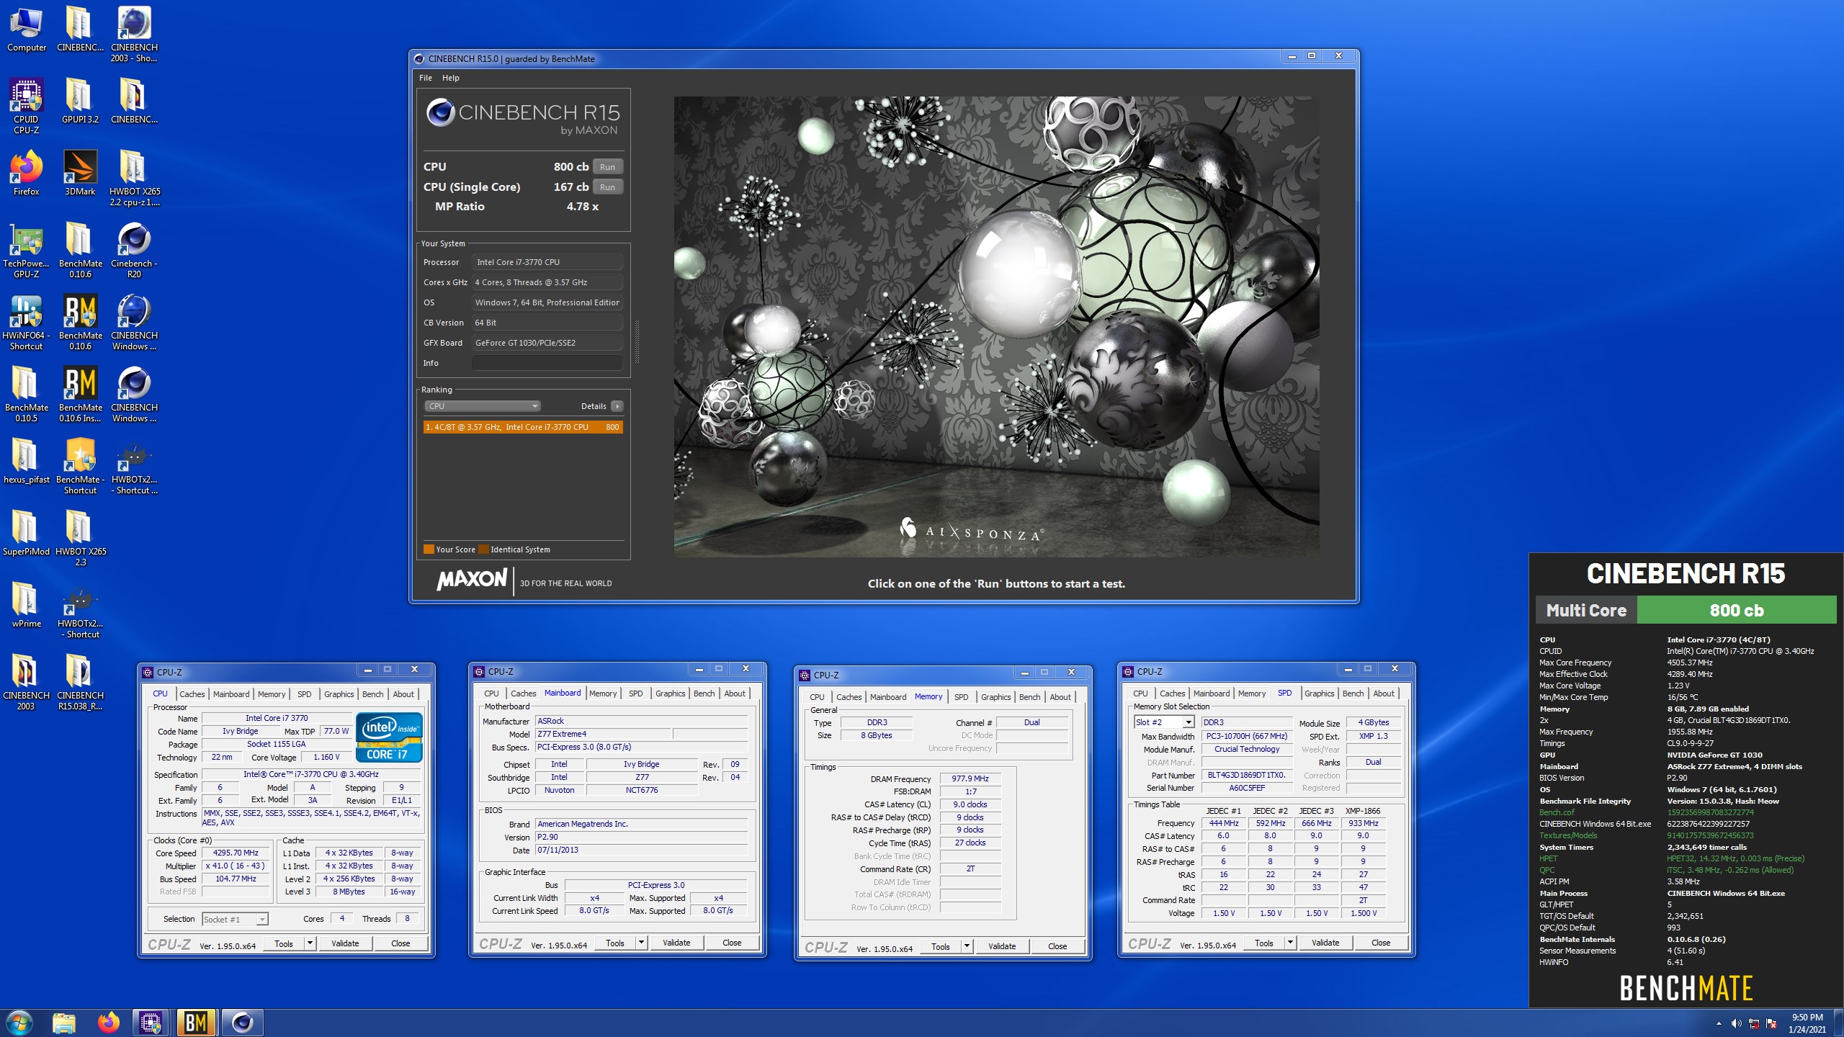The image size is (1844, 1037).
Task: Open the HWBOT X265 2.2 folder
Action: (134, 178)
